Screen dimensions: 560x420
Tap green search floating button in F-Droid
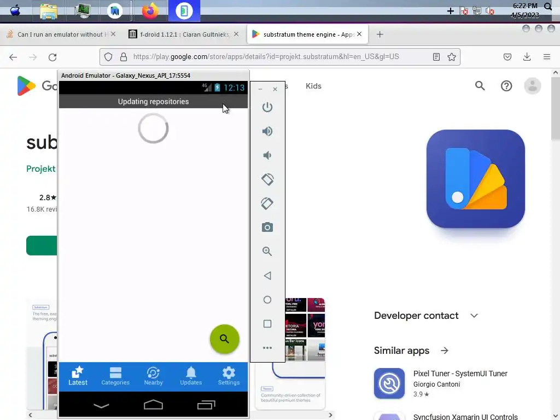[224, 339]
